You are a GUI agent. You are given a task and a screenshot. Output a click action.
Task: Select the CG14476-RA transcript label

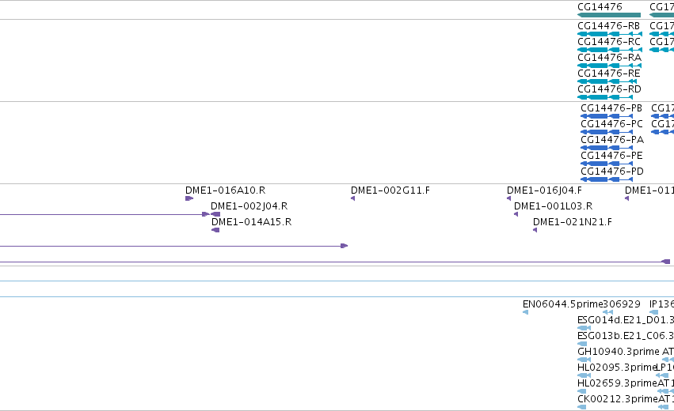coord(610,58)
